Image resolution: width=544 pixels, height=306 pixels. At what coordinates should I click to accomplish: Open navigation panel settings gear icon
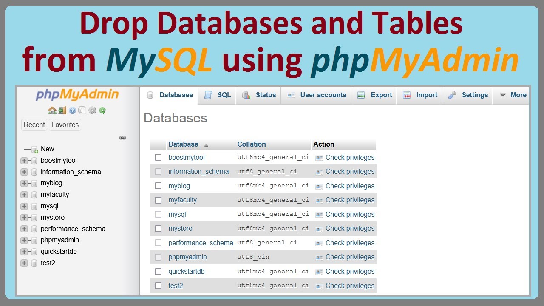pyautogui.click(x=92, y=110)
